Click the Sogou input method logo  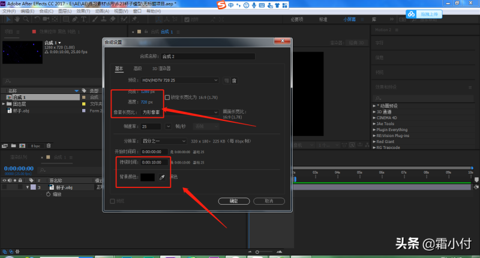(221, 5)
